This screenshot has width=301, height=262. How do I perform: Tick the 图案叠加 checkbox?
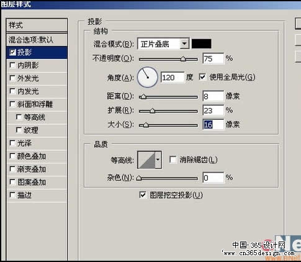12,182
